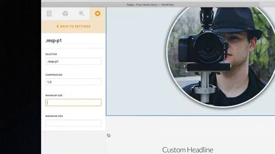This screenshot has height=154, width=275.
Task: Click the .resp-p1 panel heading
Action: (53, 41)
